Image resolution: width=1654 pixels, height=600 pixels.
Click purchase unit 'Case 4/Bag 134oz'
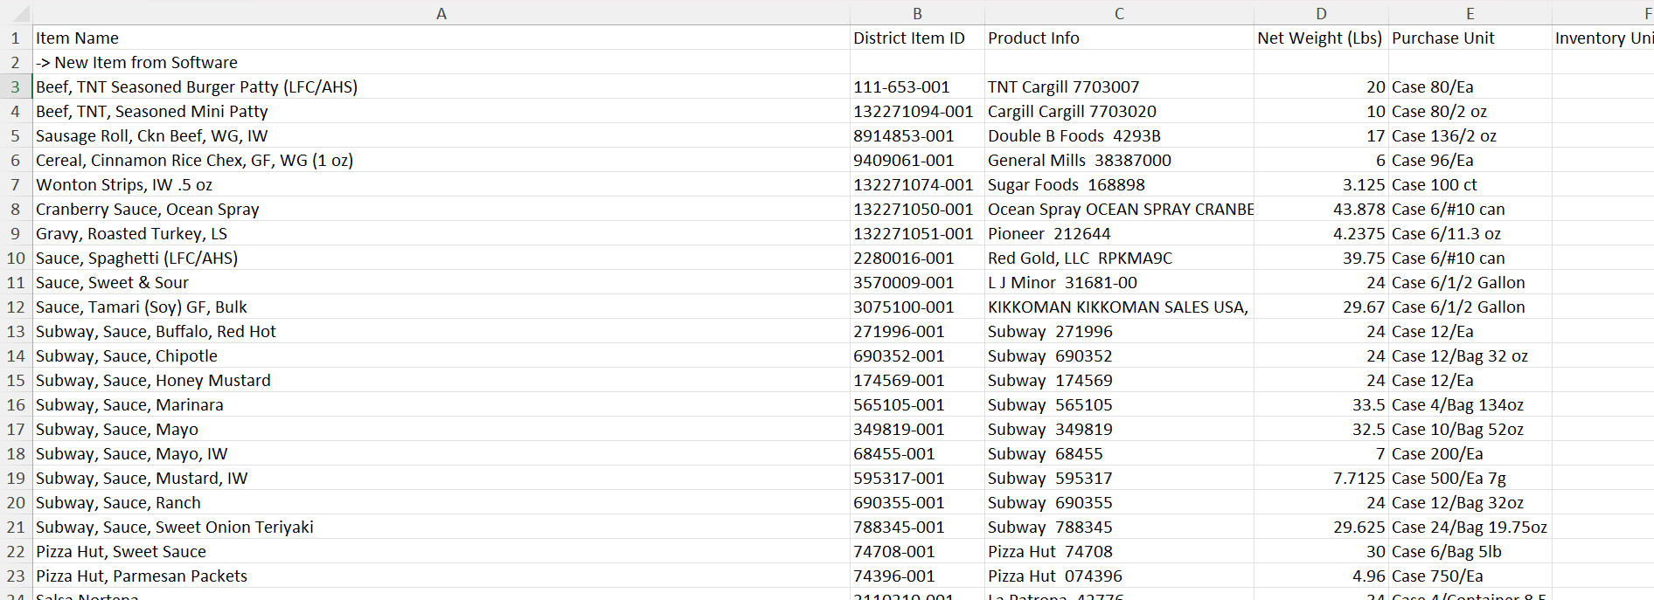click(1470, 404)
